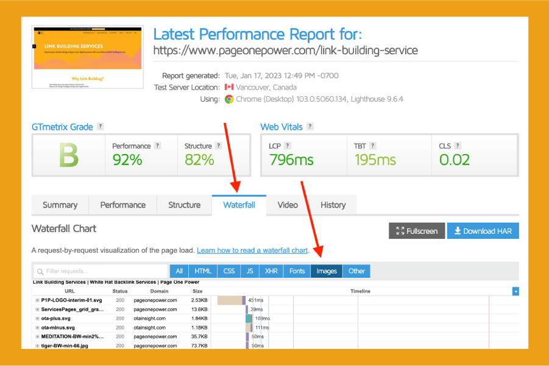Screen dimensions: 549x366
Task: Toggle the JS request filter
Action: click(250, 271)
